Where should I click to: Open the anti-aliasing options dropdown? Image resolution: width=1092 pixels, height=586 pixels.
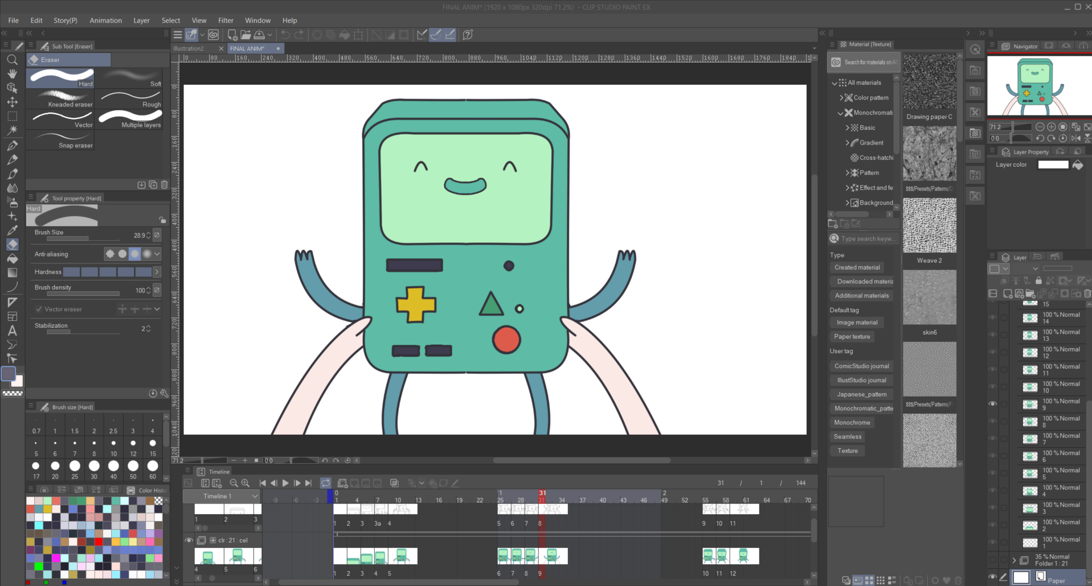157,254
